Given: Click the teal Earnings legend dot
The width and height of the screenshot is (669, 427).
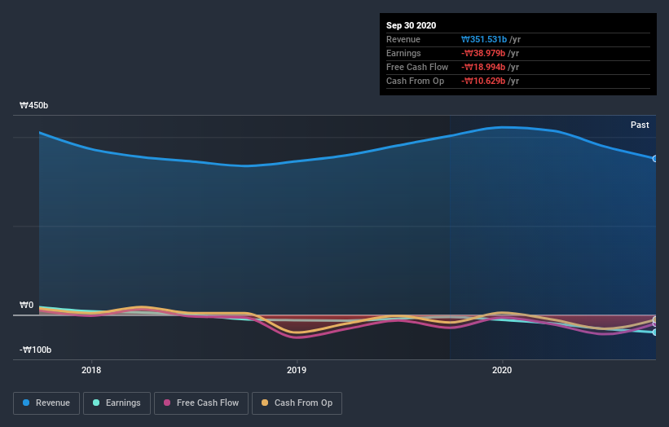Looking at the screenshot, I should pos(96,403).
